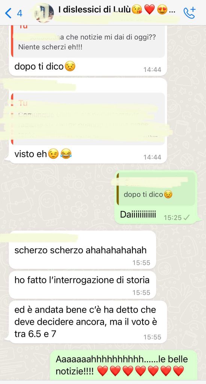
Task: Select the sent 'Daiiiiiiiiiiii' message
Action: click(156, 197)
